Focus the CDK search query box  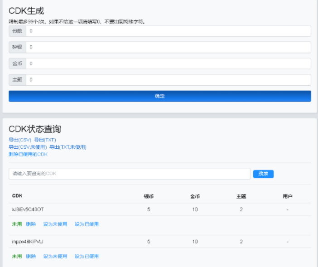(129, 174)
